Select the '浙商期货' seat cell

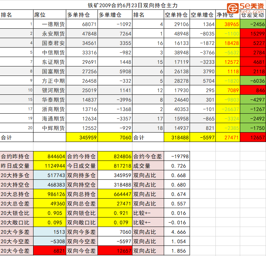49,109
